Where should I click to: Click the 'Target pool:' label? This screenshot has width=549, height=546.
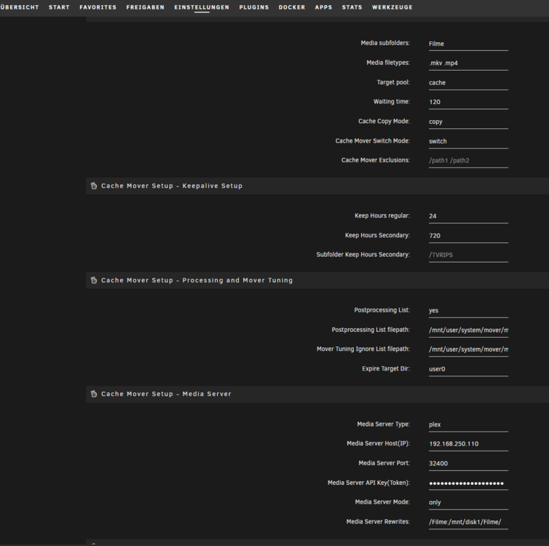pos(393,82)
